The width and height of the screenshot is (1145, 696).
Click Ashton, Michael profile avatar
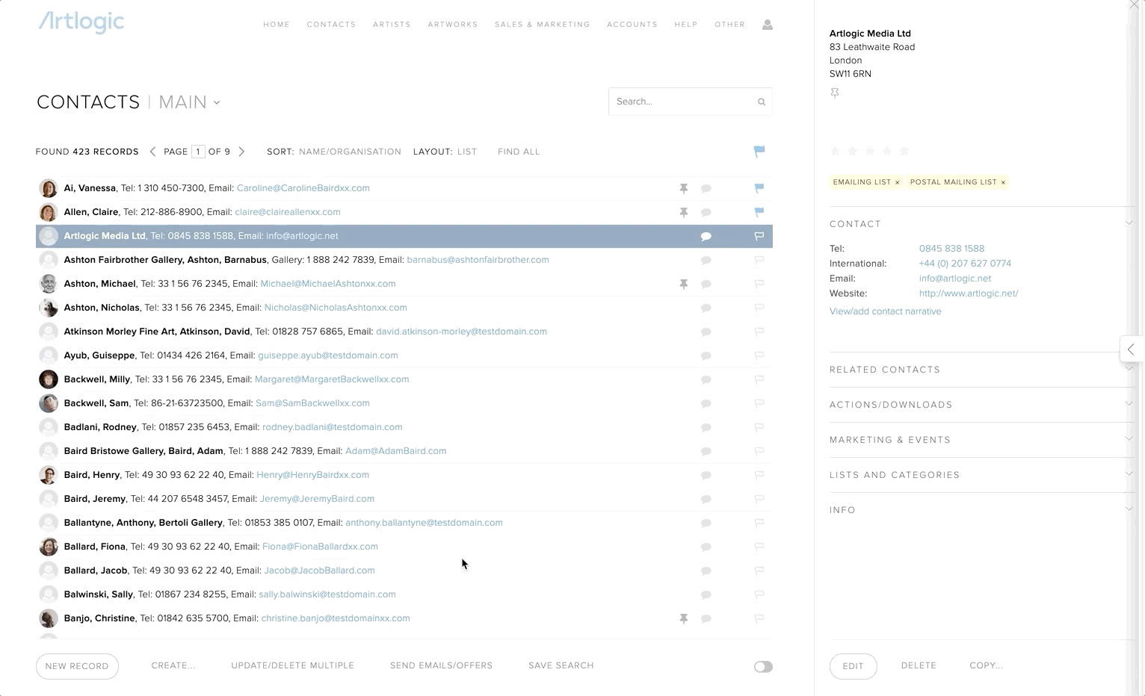coord(49,284)
